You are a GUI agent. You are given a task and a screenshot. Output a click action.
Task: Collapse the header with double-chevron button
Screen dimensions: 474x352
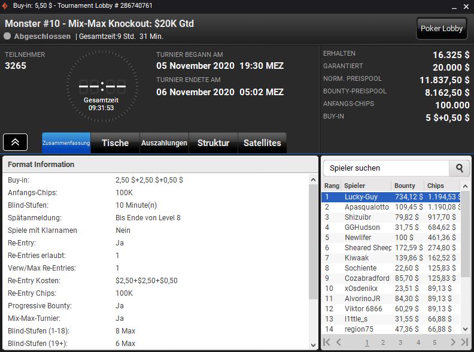tap(15, 142)
